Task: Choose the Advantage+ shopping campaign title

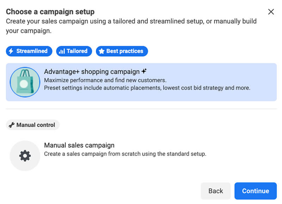Action: tap(92, 72)
